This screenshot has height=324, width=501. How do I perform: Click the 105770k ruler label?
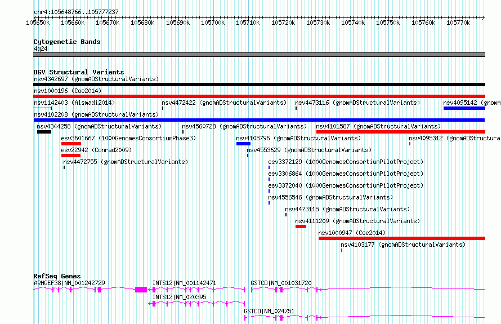458,23
